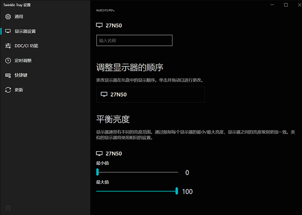Select the 更新 refresh icon
Screen dimensions: 302x215
[x=8, y=90]
